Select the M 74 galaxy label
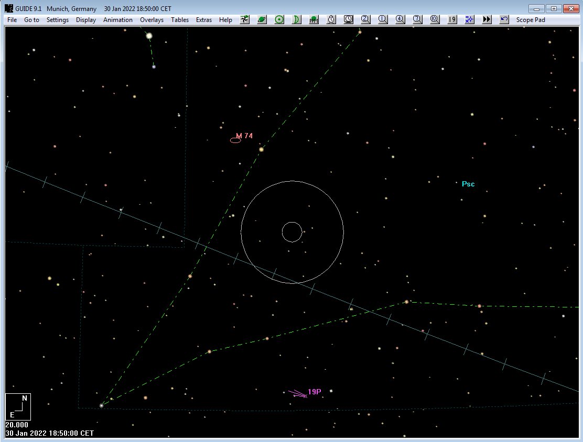 [244, 136]
